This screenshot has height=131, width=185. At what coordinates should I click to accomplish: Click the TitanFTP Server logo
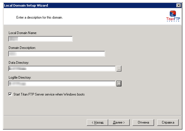pos(173,16)
